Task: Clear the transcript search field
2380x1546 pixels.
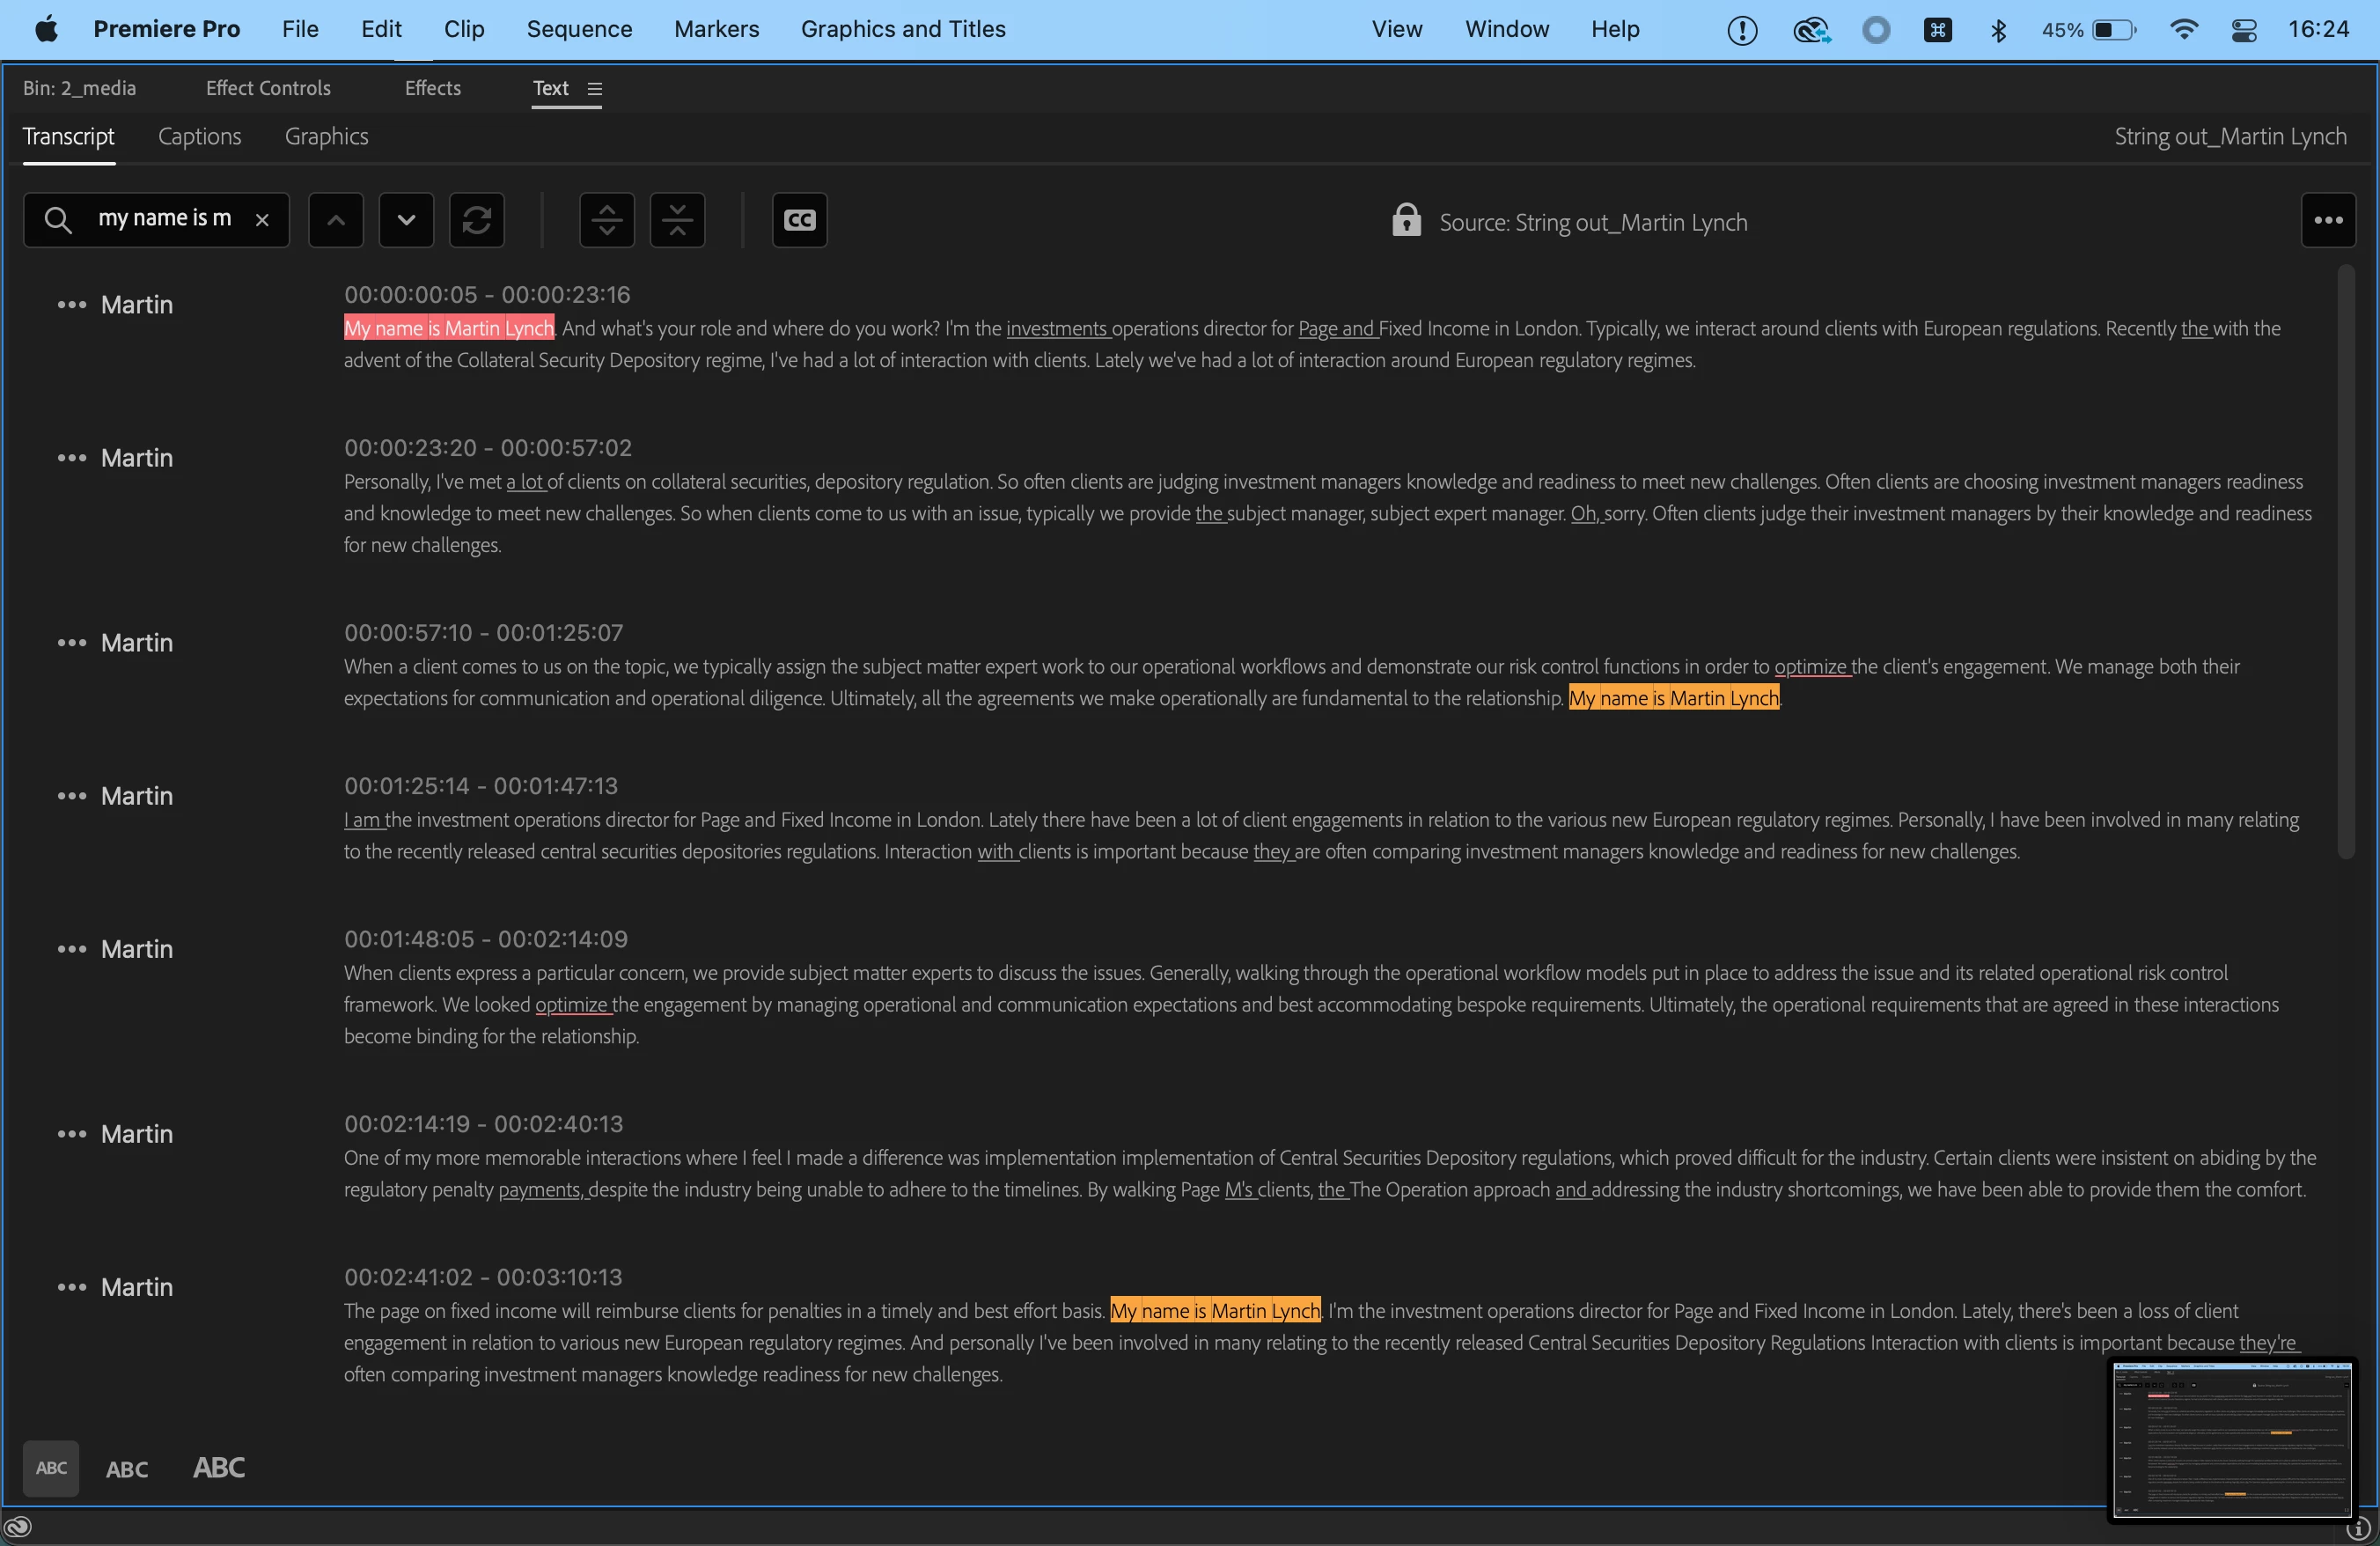Action: [x=262, y=220]
